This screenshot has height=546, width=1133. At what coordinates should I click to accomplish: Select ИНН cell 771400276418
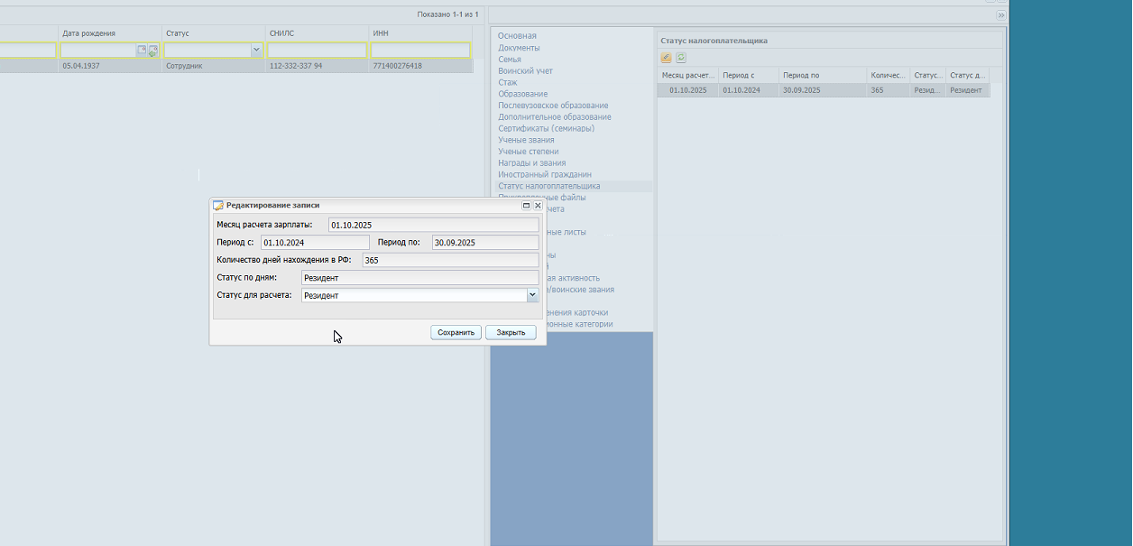pos(421,66)
